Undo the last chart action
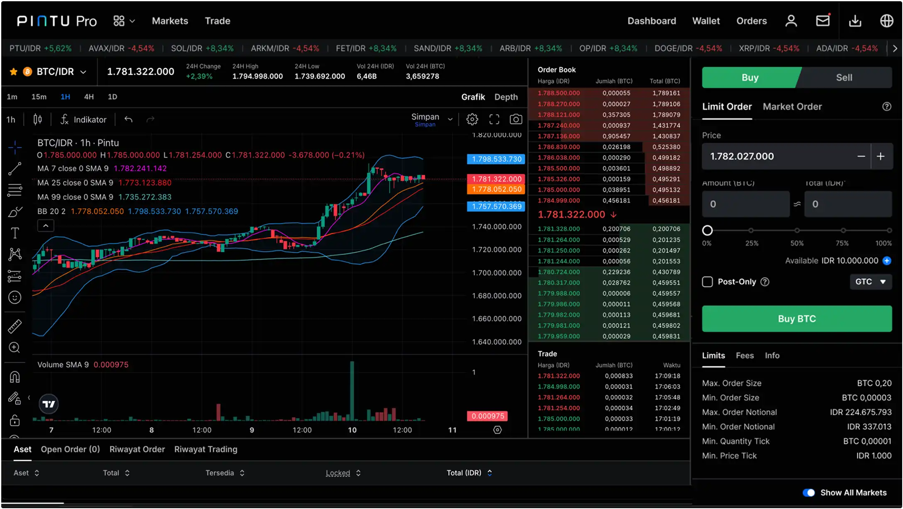The width and height of the screenshot is (903, 509). click(128, 119)
